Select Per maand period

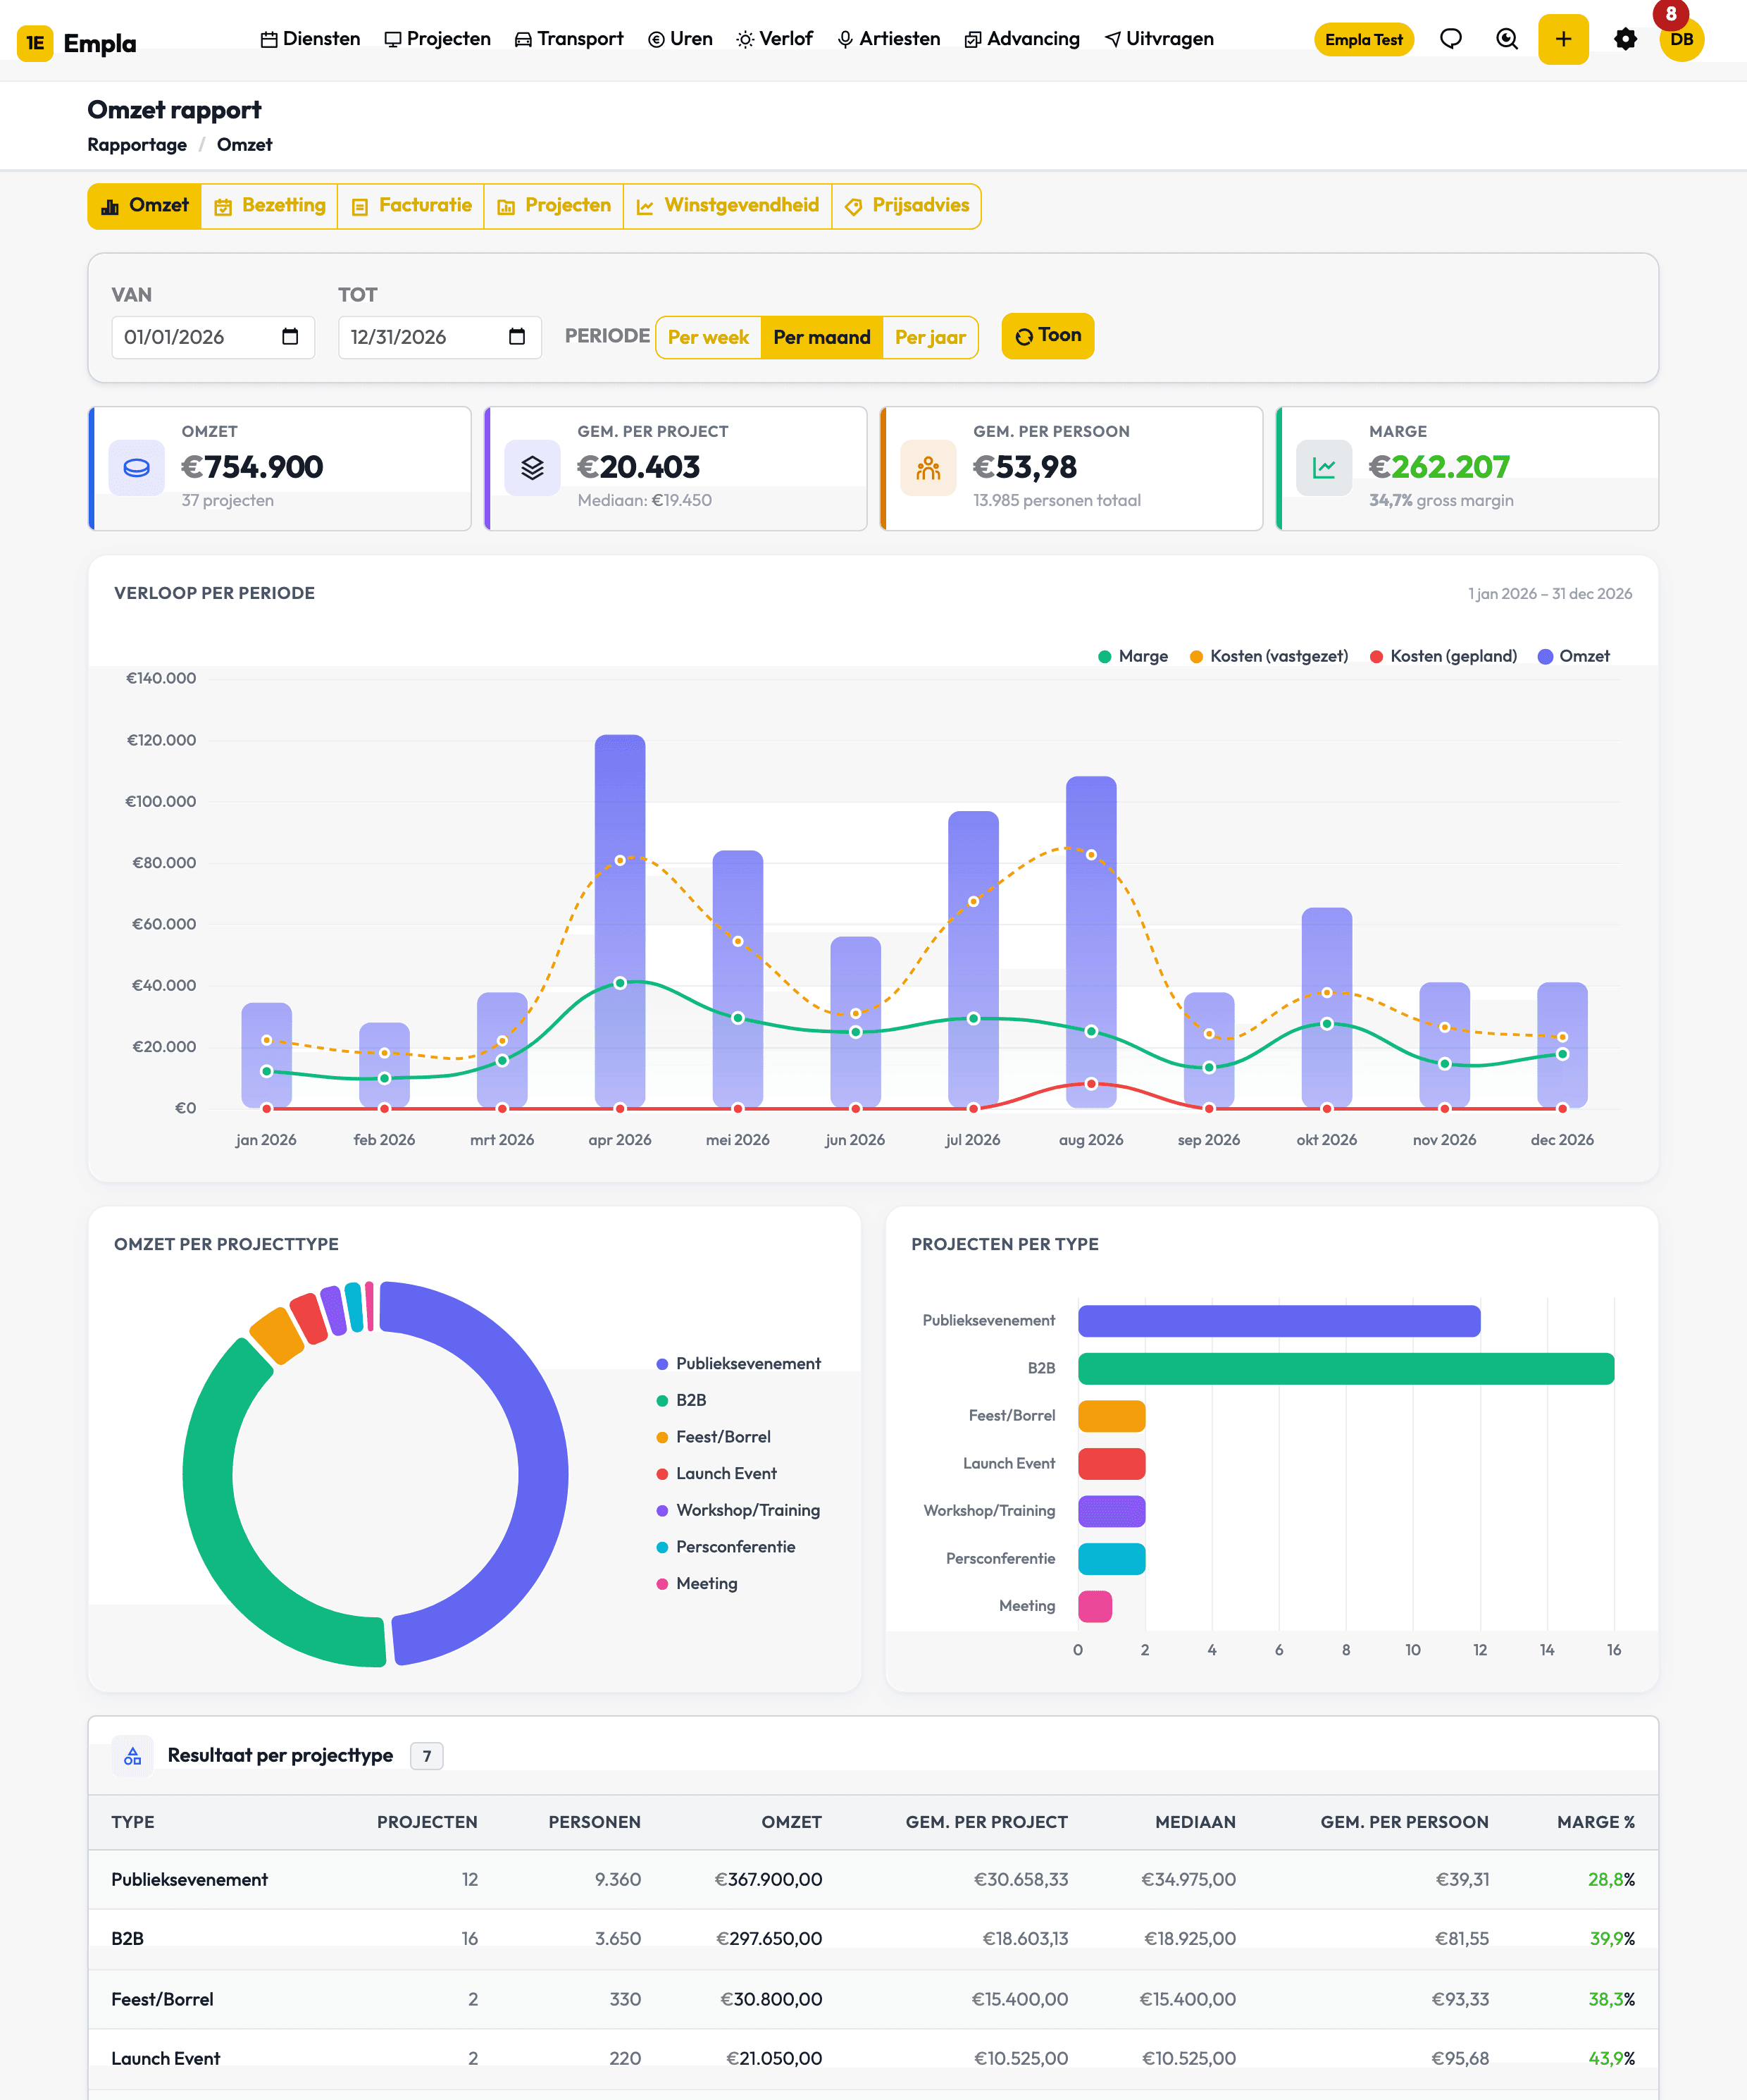click(821, 337)
